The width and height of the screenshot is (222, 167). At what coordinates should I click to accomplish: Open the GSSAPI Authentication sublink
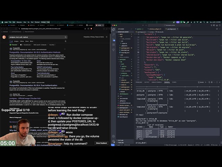[44, 67]
